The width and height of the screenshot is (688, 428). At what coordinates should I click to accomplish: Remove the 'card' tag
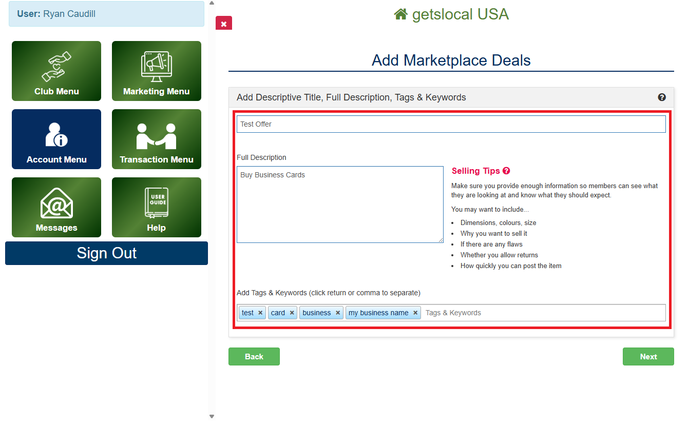(x=292, y=313)
